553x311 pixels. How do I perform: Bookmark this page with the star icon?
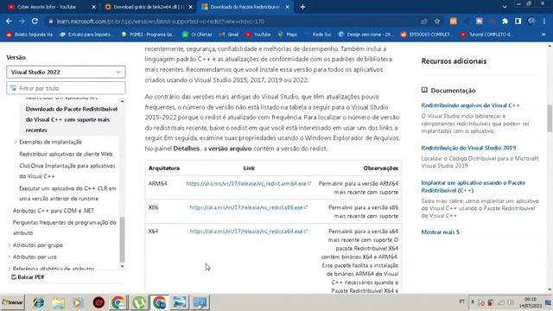(x=437, y=21)
